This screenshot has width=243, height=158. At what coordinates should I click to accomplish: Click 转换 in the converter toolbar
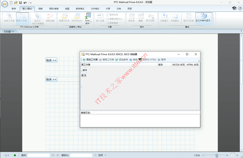click(x=134, y=60)
